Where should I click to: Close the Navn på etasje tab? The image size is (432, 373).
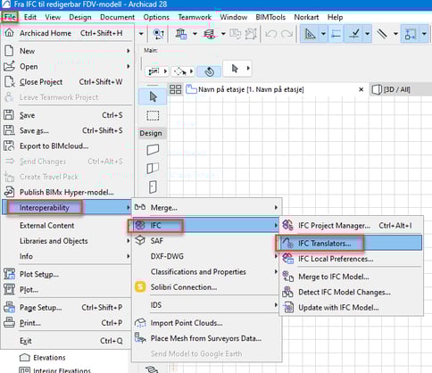pyautogui.click(x=361, y=89)
